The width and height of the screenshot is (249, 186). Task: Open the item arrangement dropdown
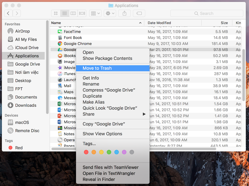95,13
